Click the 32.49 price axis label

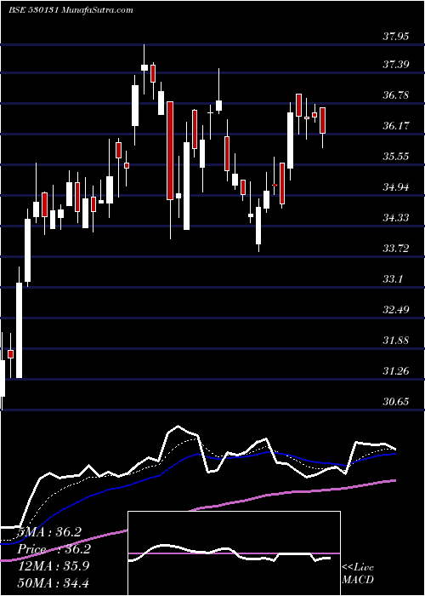(395, 309)
